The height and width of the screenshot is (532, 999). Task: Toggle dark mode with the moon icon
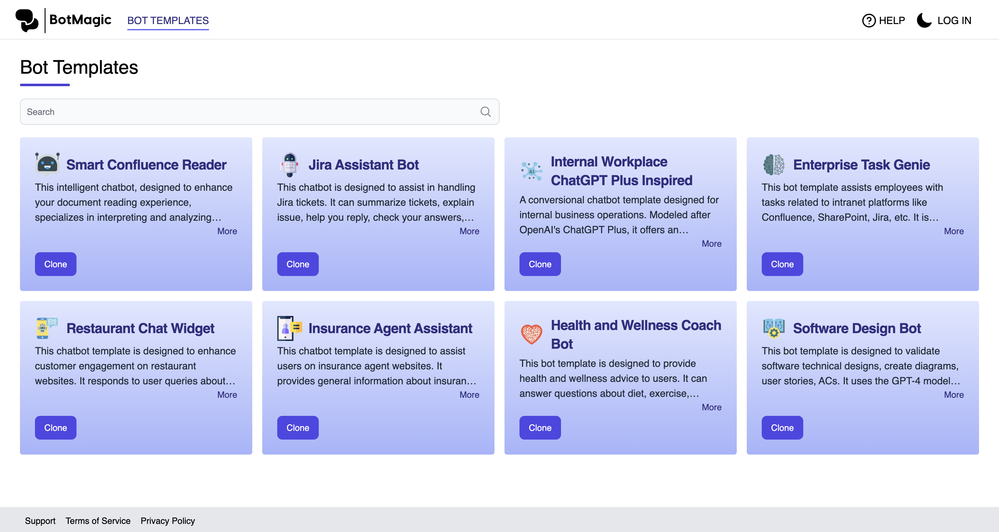pyautogui.click(x=924, y=20)
